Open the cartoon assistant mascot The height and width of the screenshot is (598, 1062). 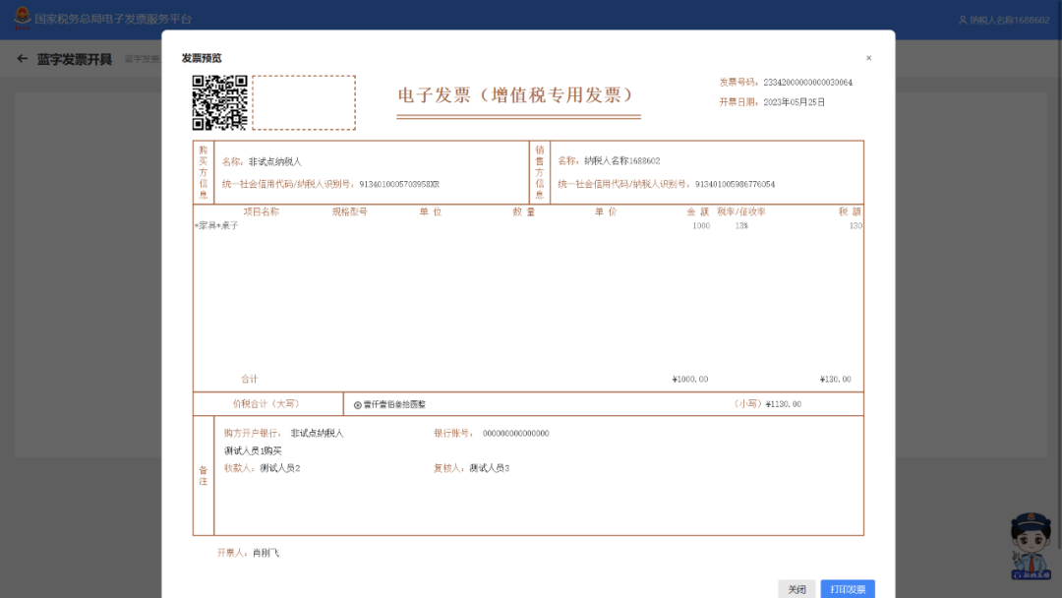click(x=1031, y=546)
